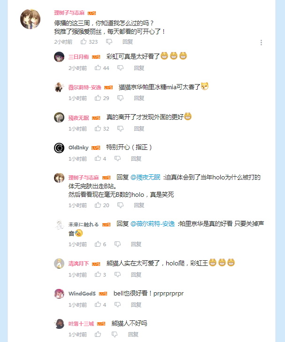The height and width of the screenshot is (342, 285).
Task: Visit 三日月侑's username profile
Action: click(x=78, y=57)
